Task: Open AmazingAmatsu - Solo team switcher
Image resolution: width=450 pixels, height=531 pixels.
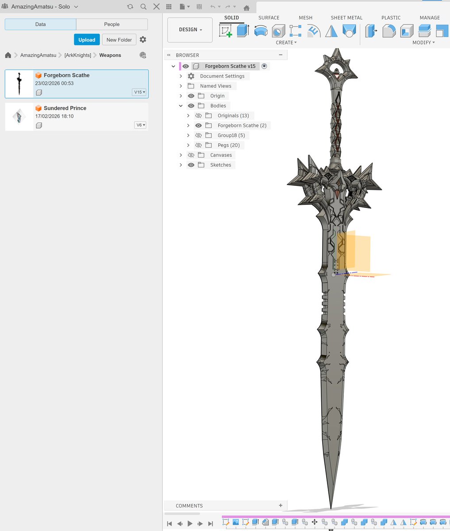Action: 41,7
